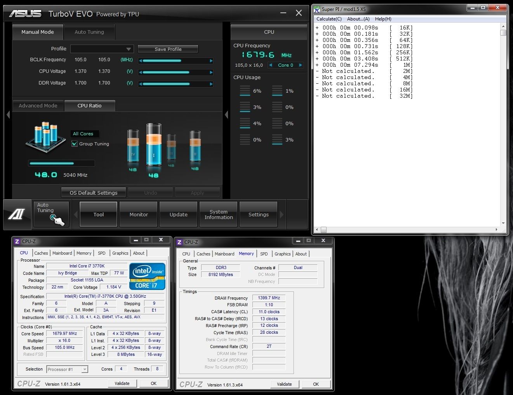513x395 pixels.
Task: Click the Super PI 1M result line
Action: 364,65
